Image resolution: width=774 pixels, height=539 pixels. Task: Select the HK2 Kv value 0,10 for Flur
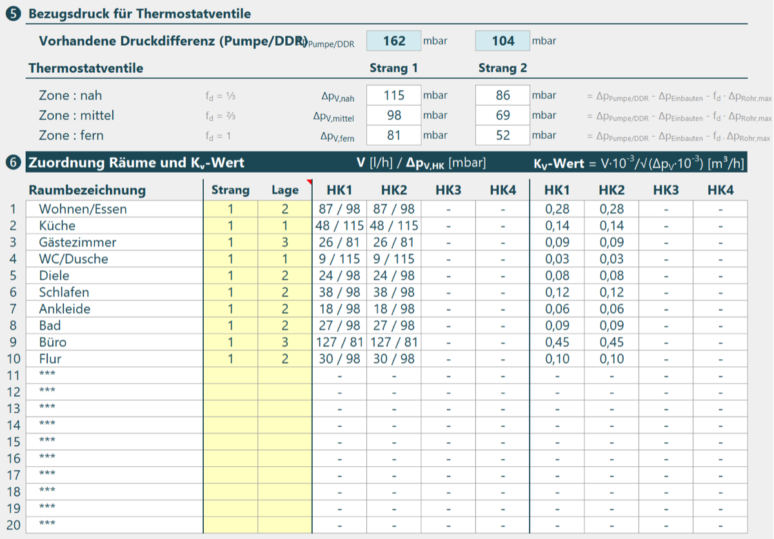(611, 359)
